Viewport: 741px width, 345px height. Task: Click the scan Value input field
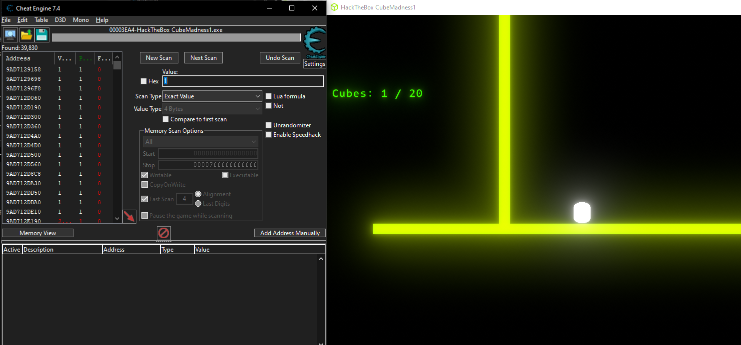click(243, 81)
